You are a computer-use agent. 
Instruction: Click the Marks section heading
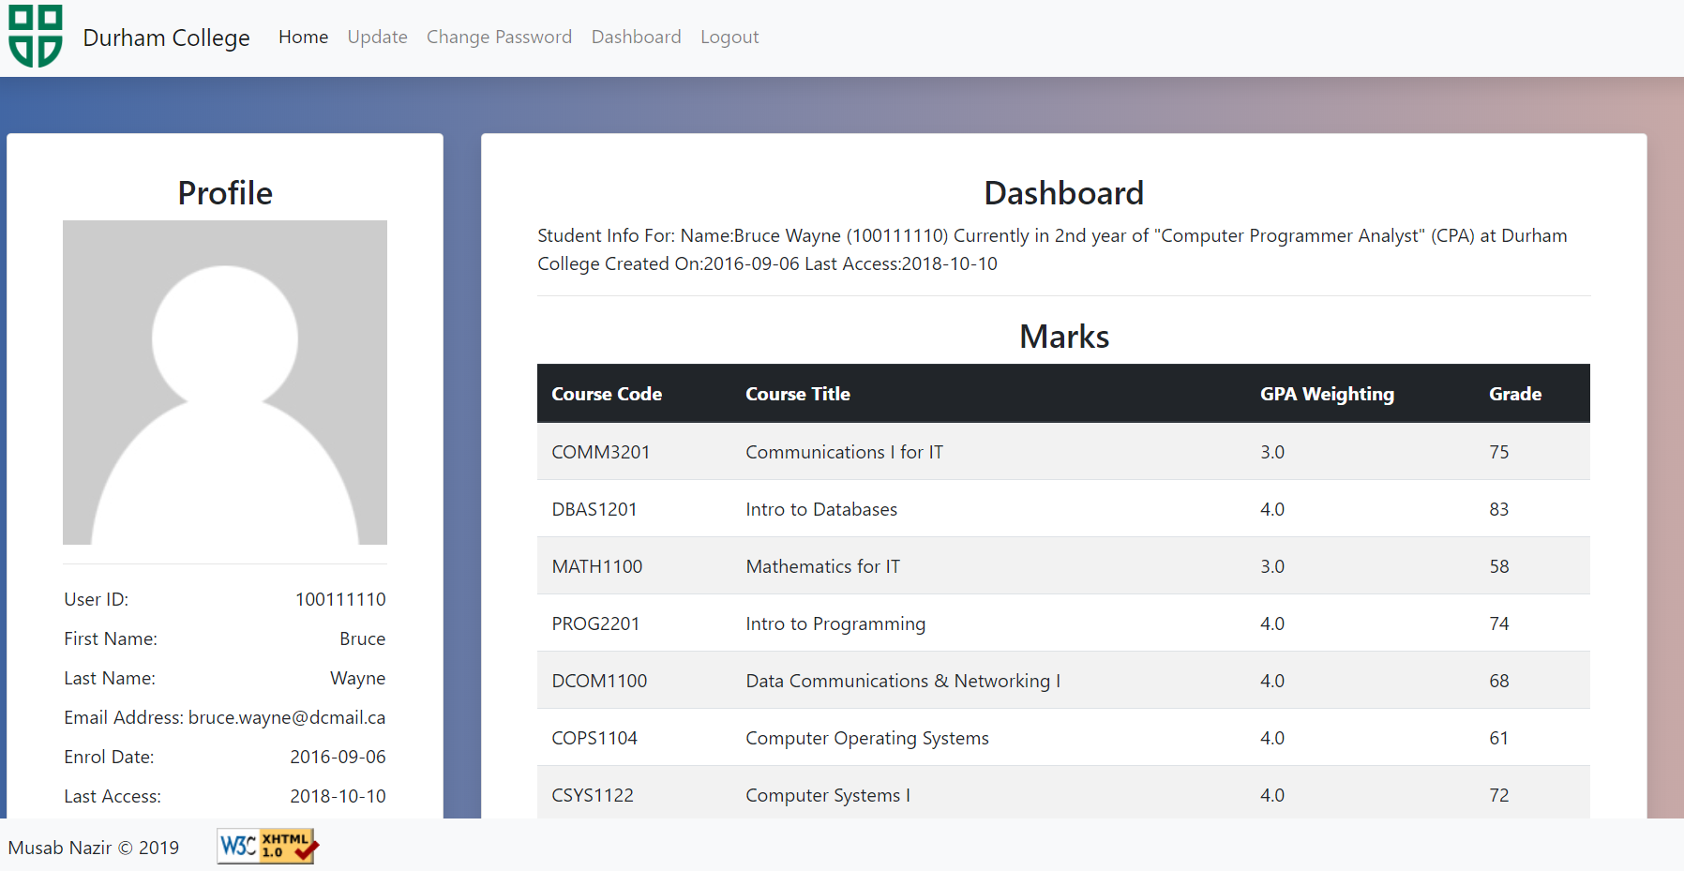(x=1063, y=337)
